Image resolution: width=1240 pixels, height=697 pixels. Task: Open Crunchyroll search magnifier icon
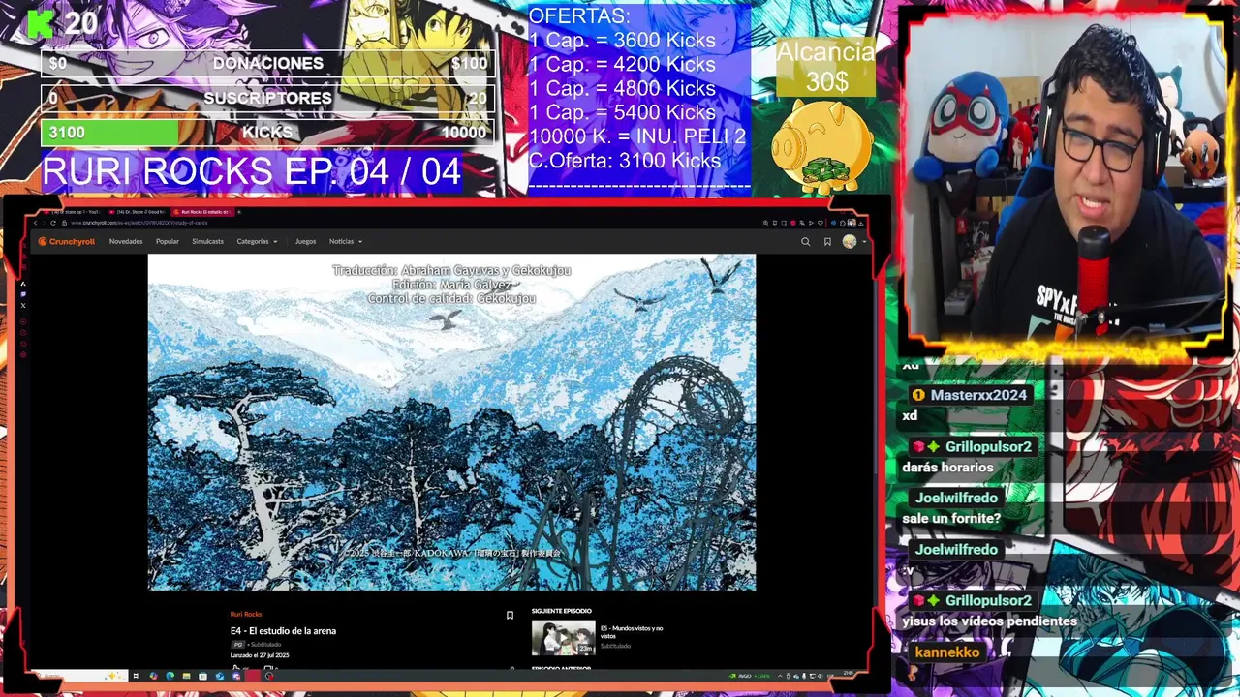[805, 242]
